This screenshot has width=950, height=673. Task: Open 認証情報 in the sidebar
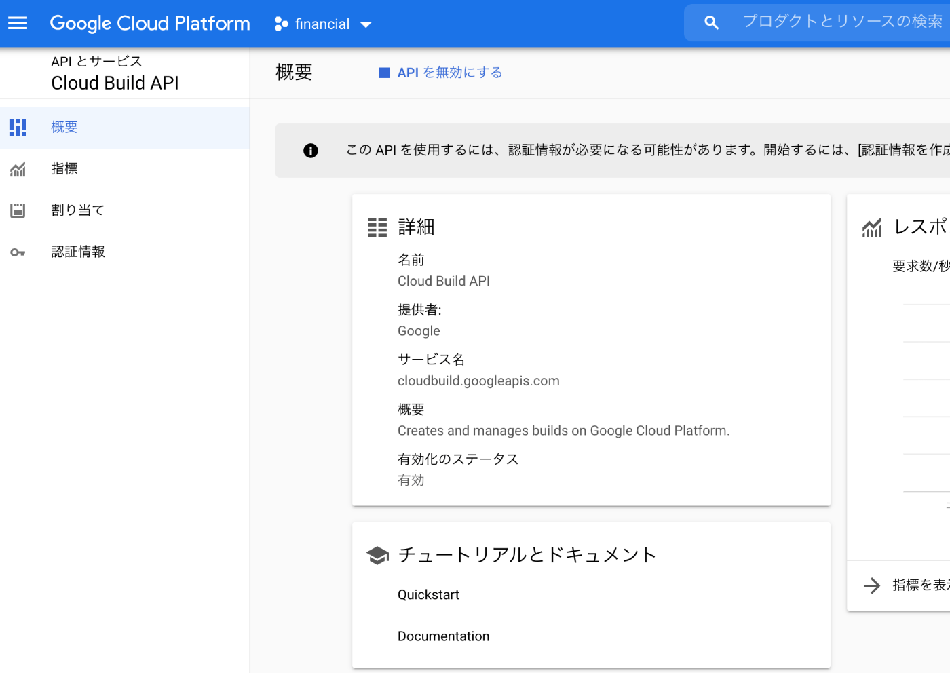pos(125,252)
